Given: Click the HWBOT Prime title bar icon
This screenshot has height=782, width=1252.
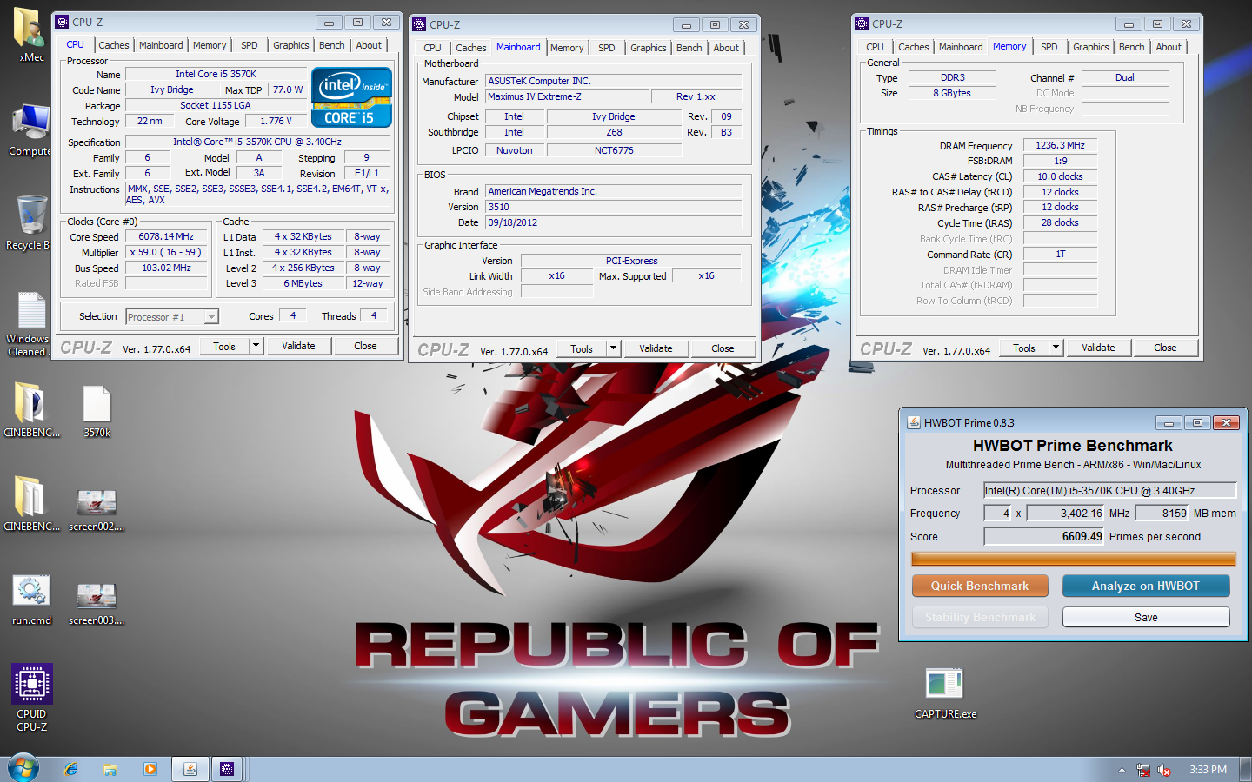Looking at the screenshot, I should [x=914, y=422].
